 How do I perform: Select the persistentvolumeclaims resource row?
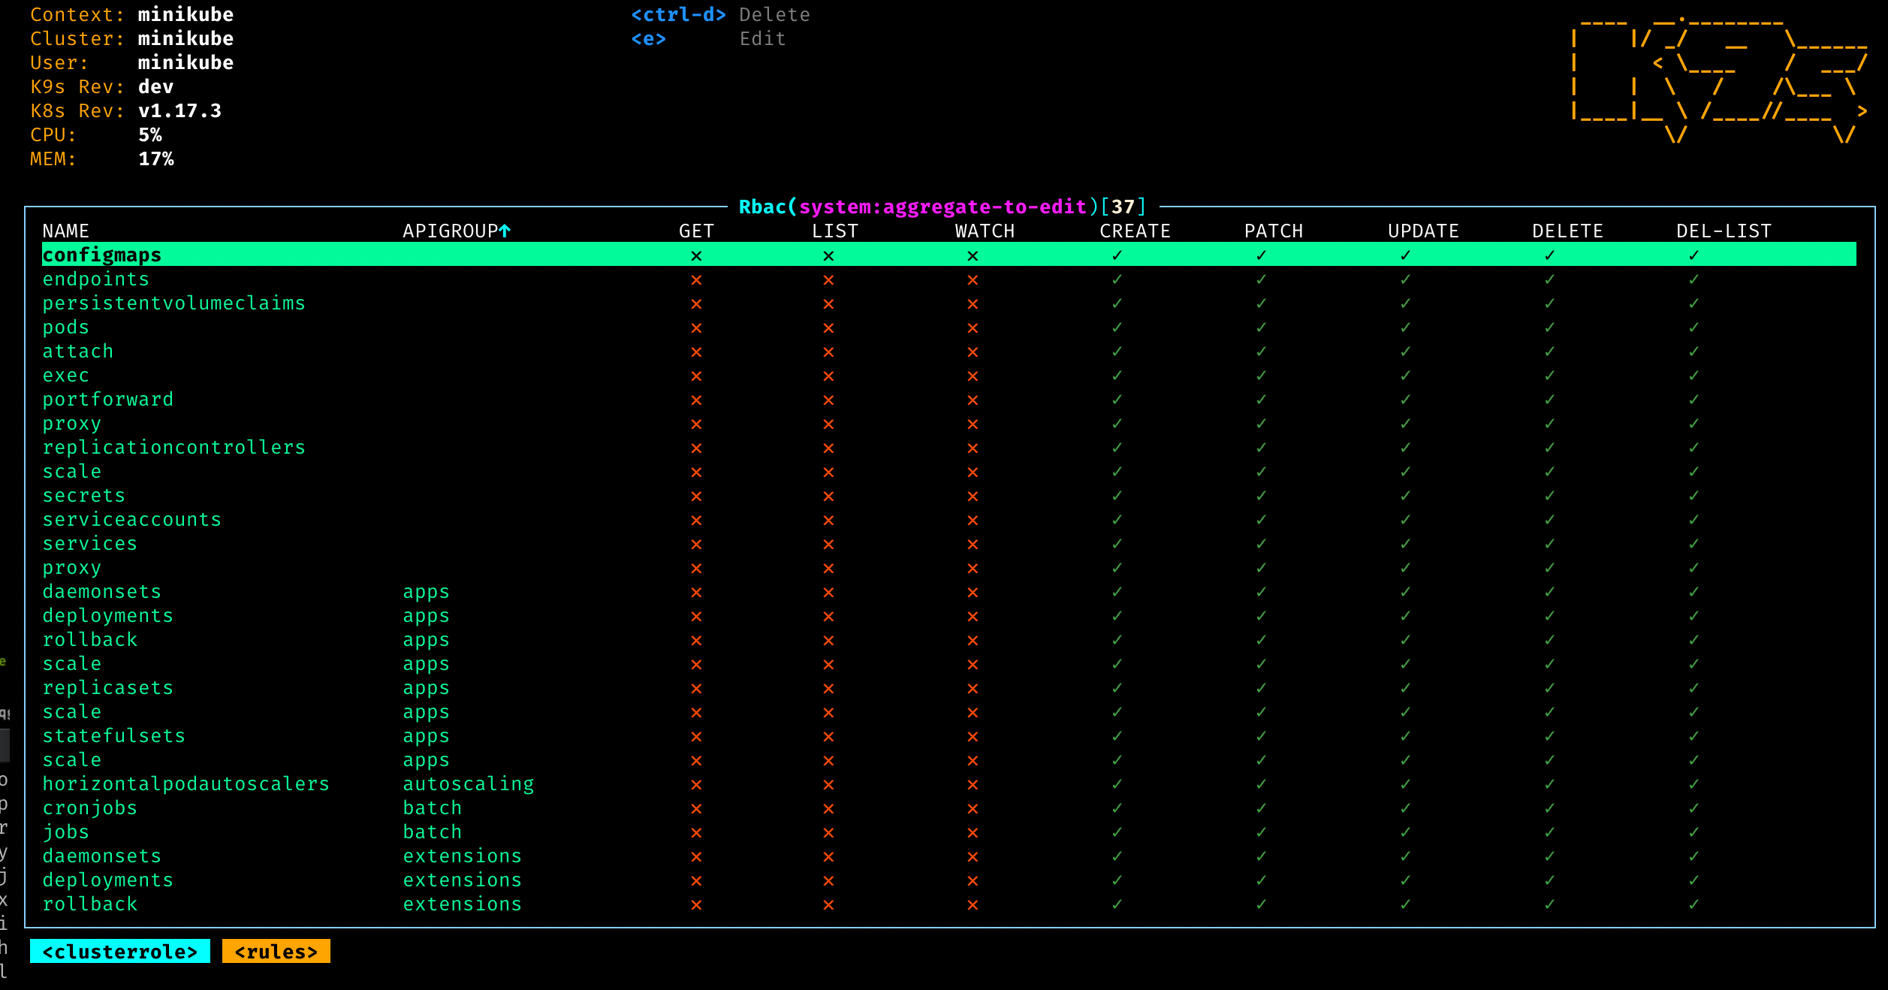tap(173, 303)
